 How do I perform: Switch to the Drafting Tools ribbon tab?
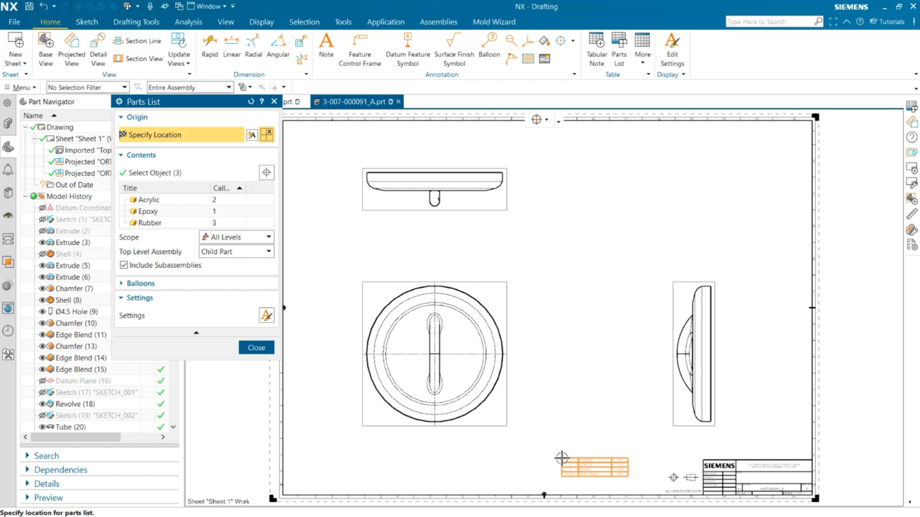[x=137, y=22]
